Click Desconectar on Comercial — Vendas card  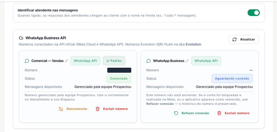[x=73, y=109]
